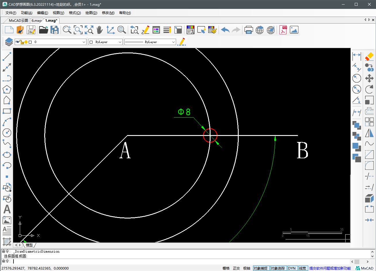376x271 pixels.
Task: Click the document tabs close button
Action: pos(373,20)
